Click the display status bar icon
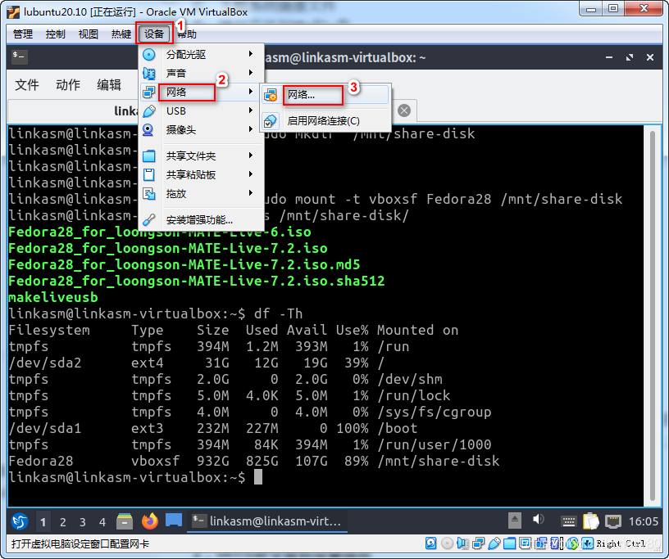The height and width of the screenshot is (559, 669). point(526,543)
